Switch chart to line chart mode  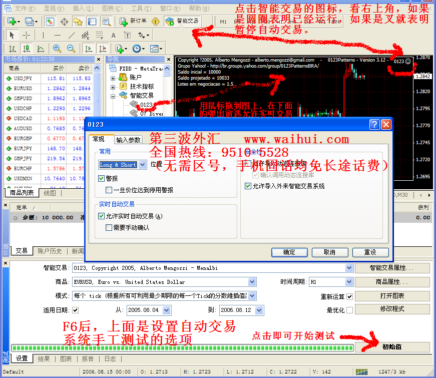coord(41,49)
